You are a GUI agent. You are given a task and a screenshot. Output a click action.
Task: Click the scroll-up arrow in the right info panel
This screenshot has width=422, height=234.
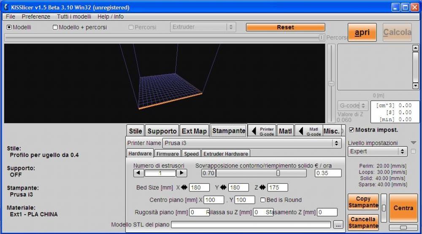click(x=415, y=48)
